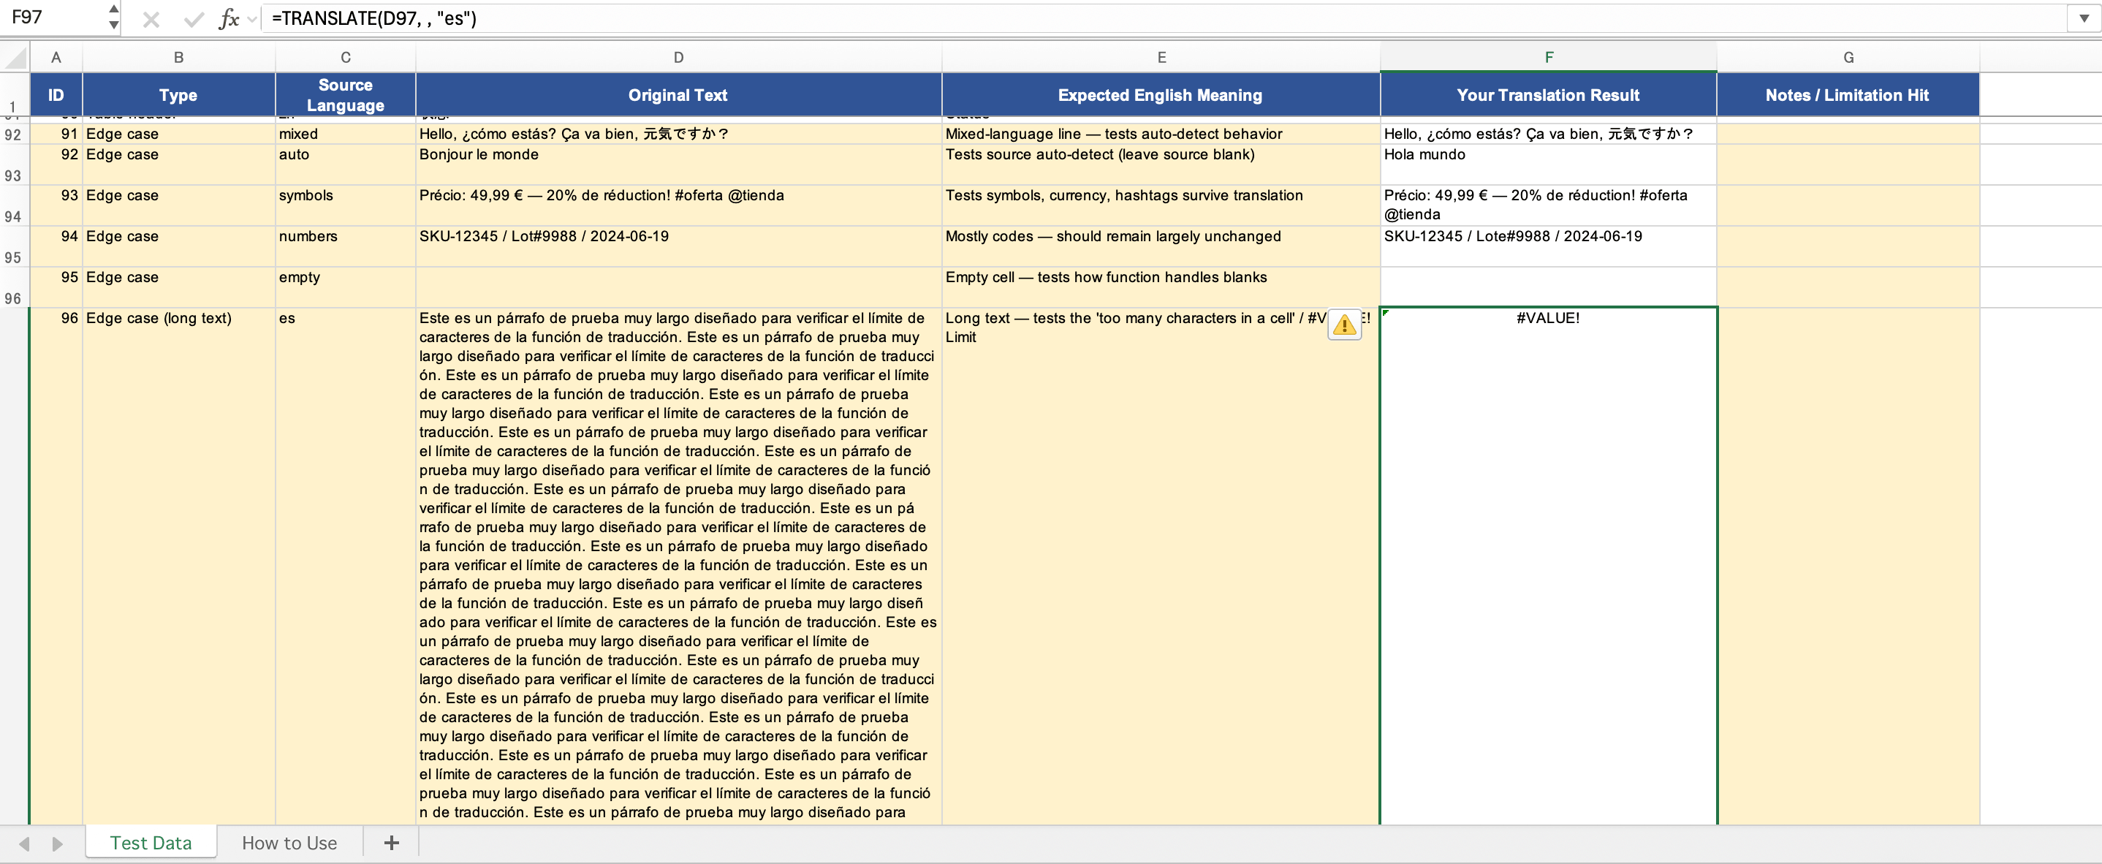This screenshot has height=864, width=2102.
Task: Click the 'empty' source language cell
Action: 345,287
